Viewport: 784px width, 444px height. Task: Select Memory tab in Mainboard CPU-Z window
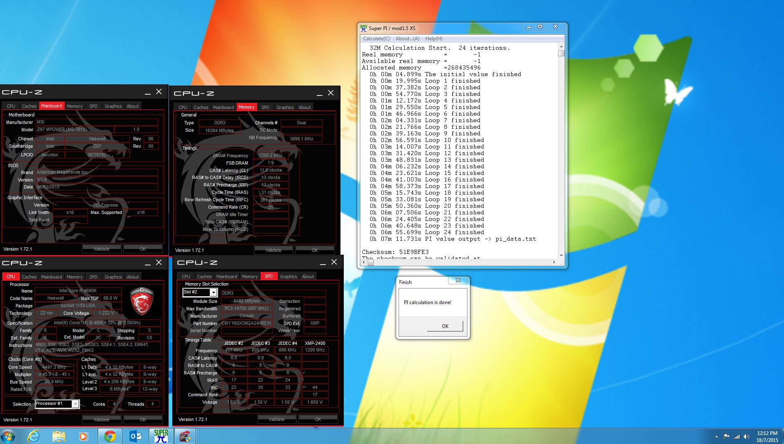(x=75, y=106)
